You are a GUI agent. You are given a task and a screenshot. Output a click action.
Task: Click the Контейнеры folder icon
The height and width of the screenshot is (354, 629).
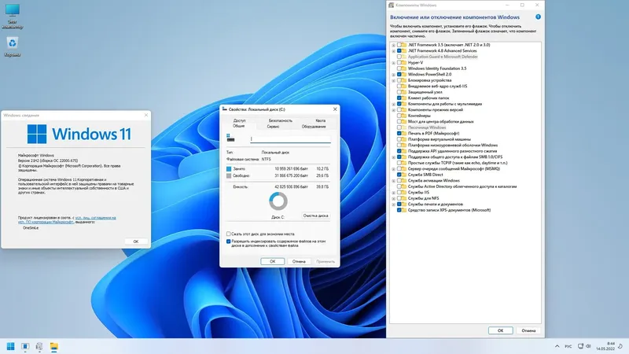pos(404,116)
